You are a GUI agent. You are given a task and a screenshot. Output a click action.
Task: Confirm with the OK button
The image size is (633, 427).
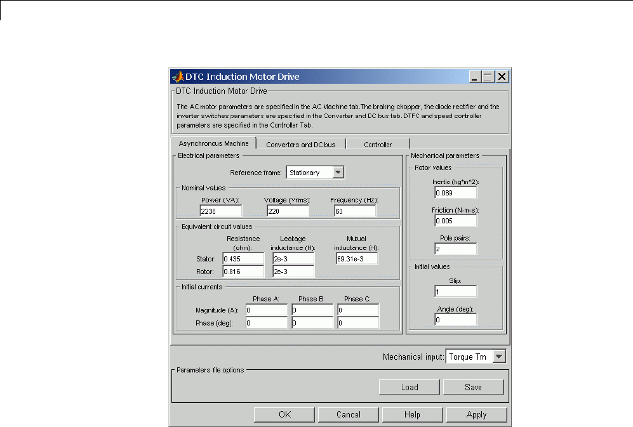[x=284, y=414]
